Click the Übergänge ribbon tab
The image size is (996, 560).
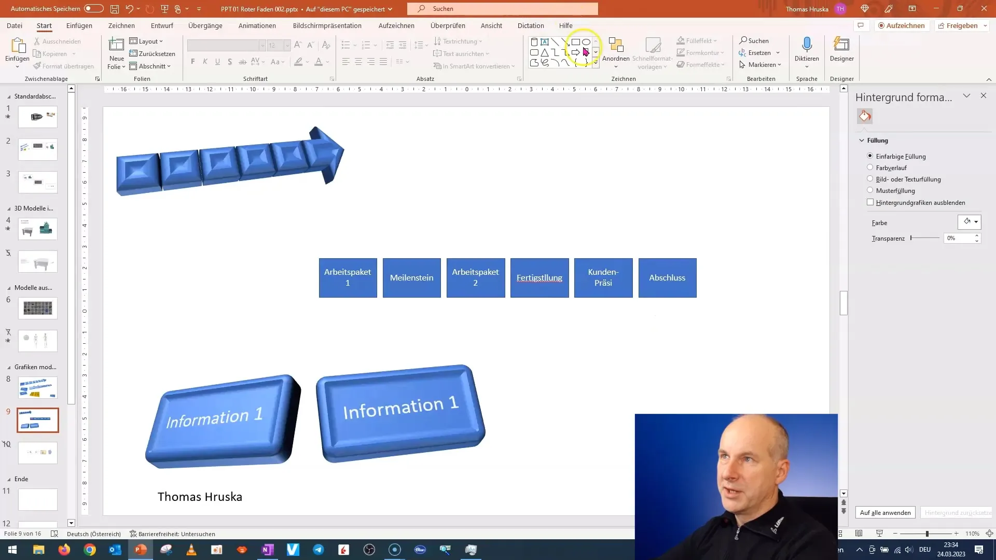click(x=204, y=25)
